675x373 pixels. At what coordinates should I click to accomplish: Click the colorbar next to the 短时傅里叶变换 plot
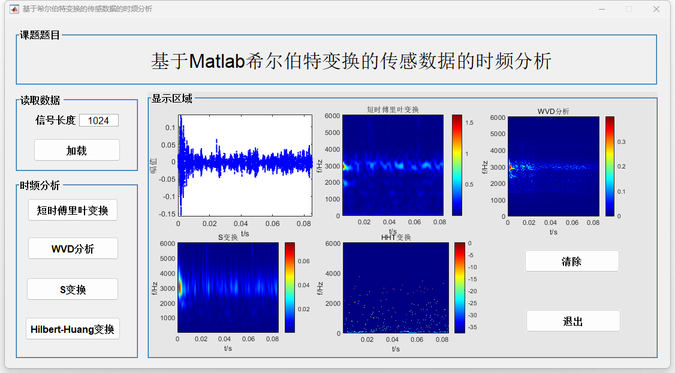[457, 165]
